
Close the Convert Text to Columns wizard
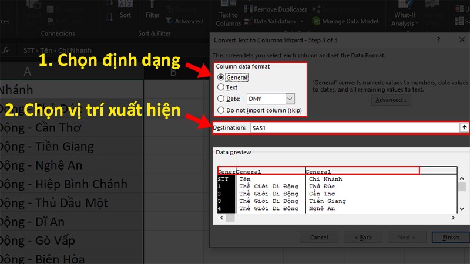pos(462,40)
